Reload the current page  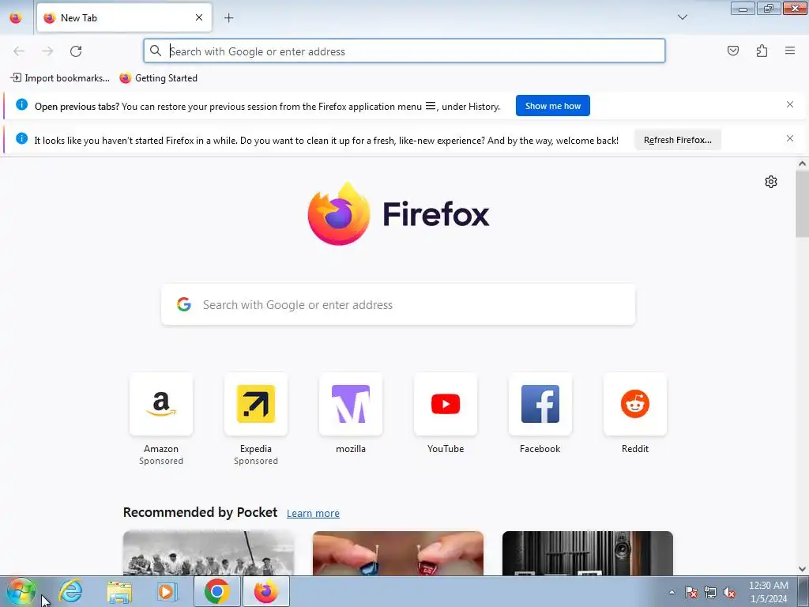(x=76, y=51)
